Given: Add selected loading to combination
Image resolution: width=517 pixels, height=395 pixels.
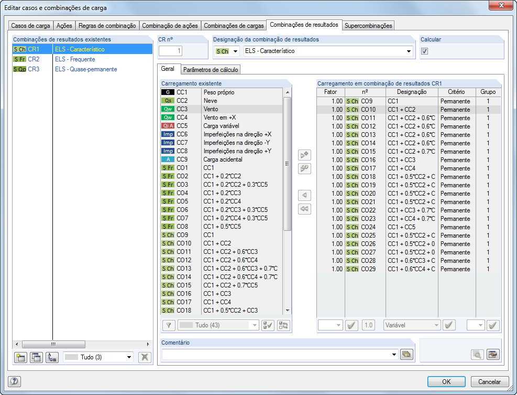Looking at the screenshot, I should coord(304,155).
